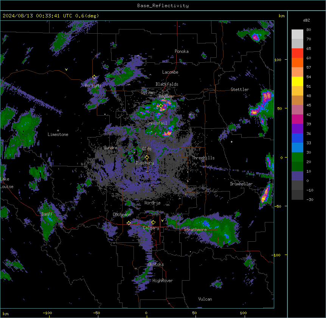326x318 pixels.
Task: Click the Sundre label
Action: click(110, 148)
